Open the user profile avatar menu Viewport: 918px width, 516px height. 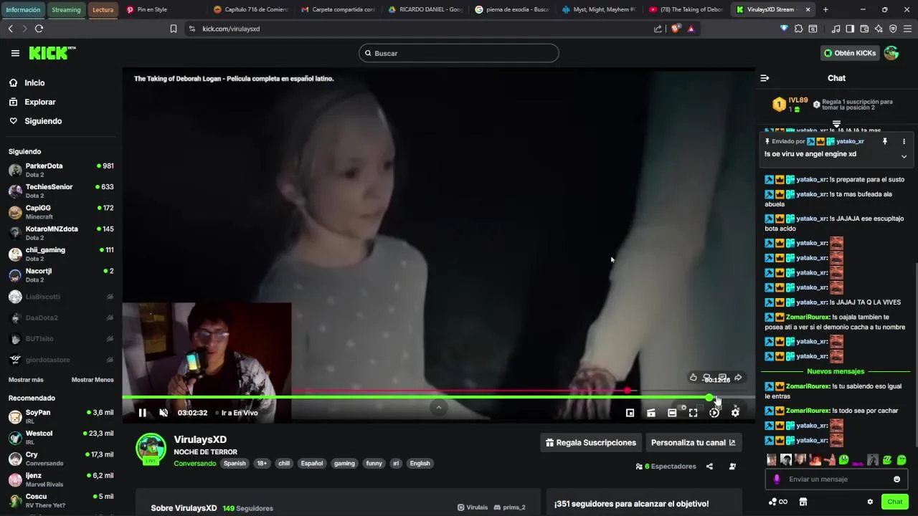[x=891, y=53]
